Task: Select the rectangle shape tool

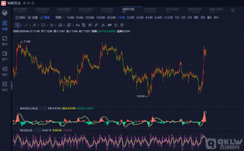Action: coord(43,25)
